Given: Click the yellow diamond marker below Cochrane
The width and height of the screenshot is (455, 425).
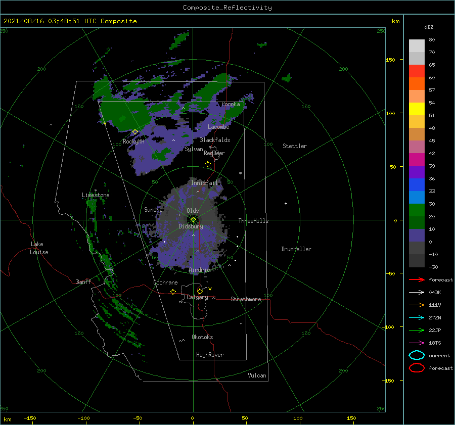Looking at the screenshot, I should click(173, 292).
